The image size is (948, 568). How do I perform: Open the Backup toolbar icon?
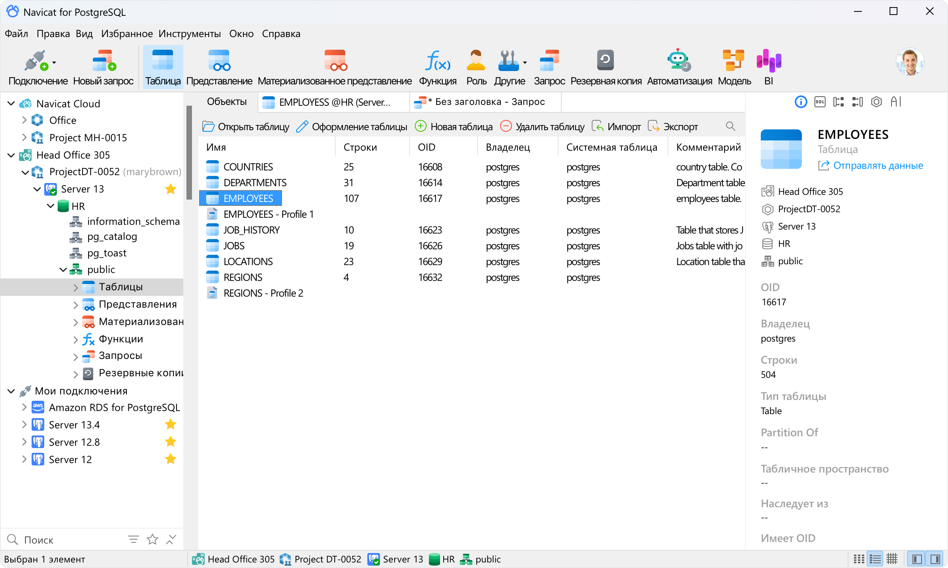click(606, 67)
